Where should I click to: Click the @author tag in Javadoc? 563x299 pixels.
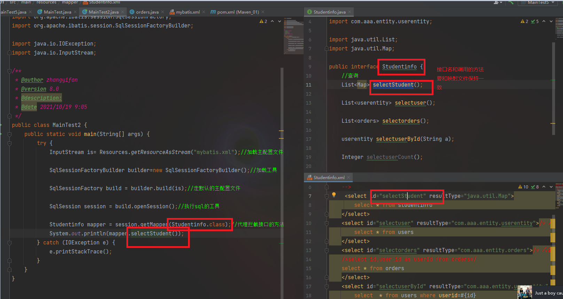(32, 80)
